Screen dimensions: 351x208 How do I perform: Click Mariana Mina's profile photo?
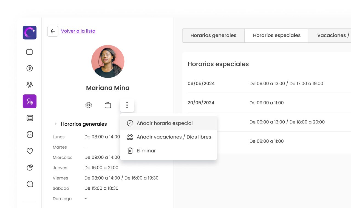(x=108, y=61)
